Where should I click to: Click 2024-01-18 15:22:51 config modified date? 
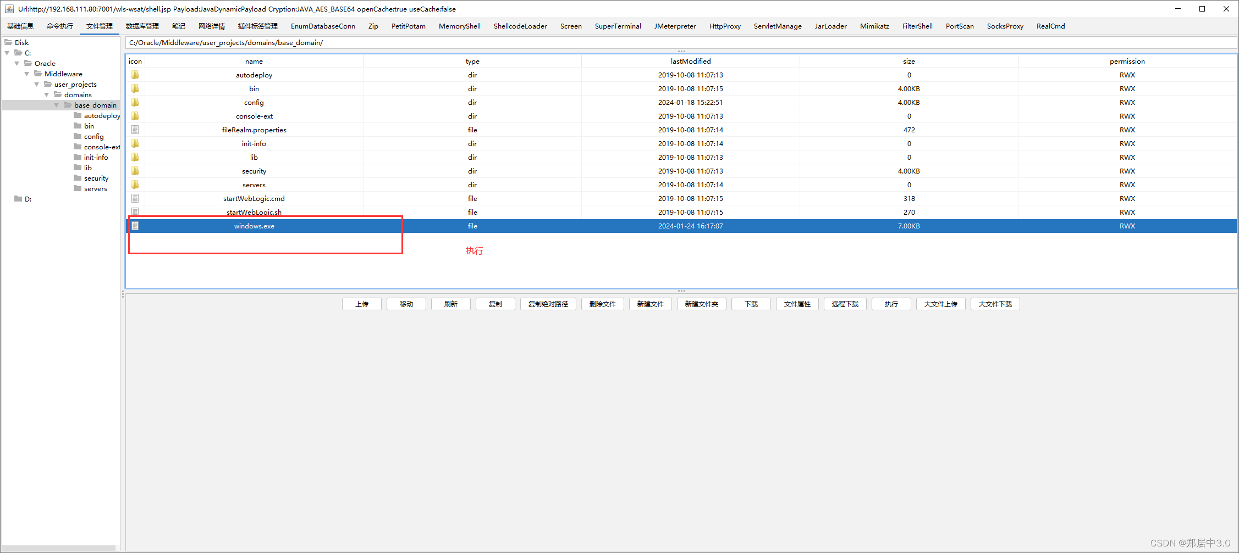691,103
